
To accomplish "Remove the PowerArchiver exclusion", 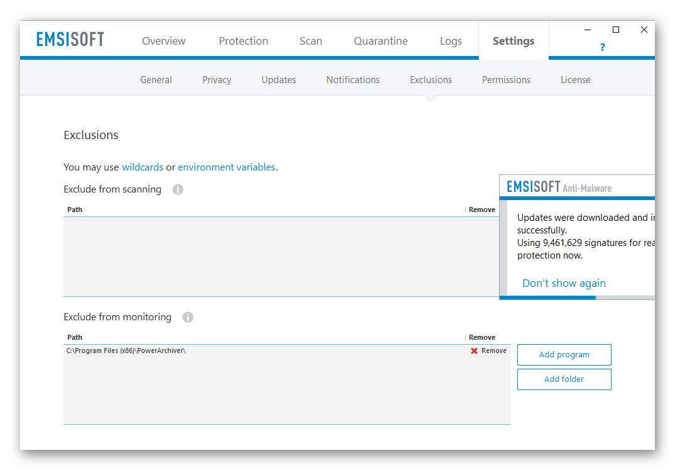I will coord(493,350).
